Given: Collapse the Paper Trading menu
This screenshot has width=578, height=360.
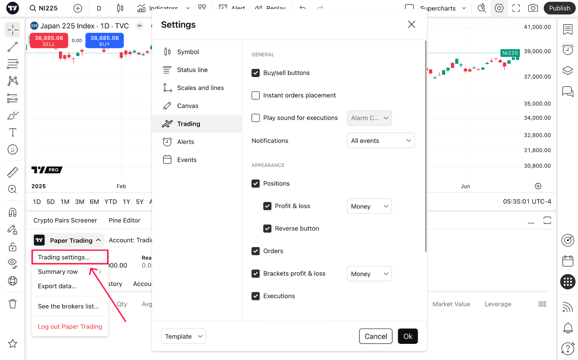Looking at the screenshot, I should tap(68, 240).
